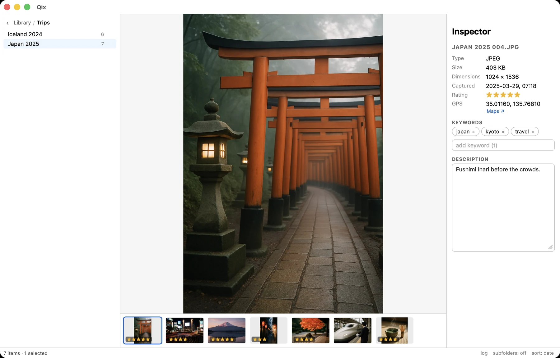Grab the description box resize handle

click(550, 247)
